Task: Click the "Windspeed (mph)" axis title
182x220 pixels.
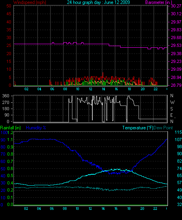Action: pos(30,2)
